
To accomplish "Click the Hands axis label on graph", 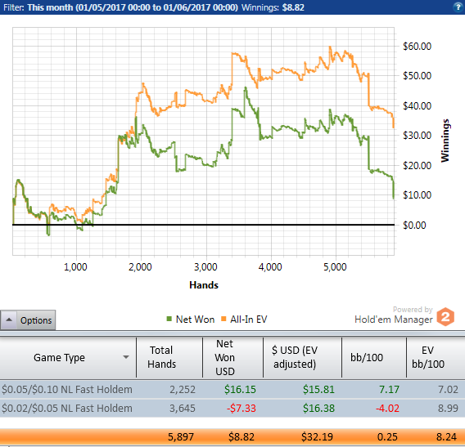I will tap(204, 284).
